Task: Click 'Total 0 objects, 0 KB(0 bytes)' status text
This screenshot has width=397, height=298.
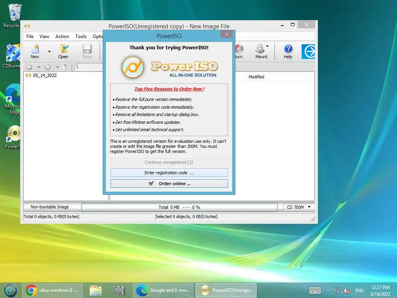Action: [x=52, y=217]
